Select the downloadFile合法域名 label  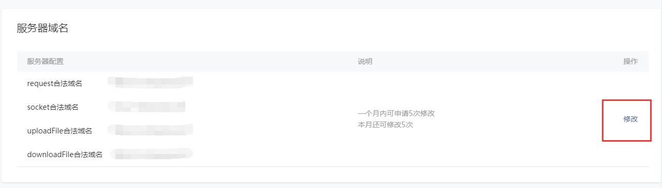(x=65, y=155)
